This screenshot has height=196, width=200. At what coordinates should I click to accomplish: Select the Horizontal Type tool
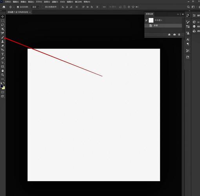pos(2,54)
